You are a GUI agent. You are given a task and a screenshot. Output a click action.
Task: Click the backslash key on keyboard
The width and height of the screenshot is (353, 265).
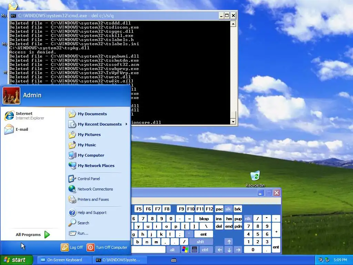click(206, 226)
